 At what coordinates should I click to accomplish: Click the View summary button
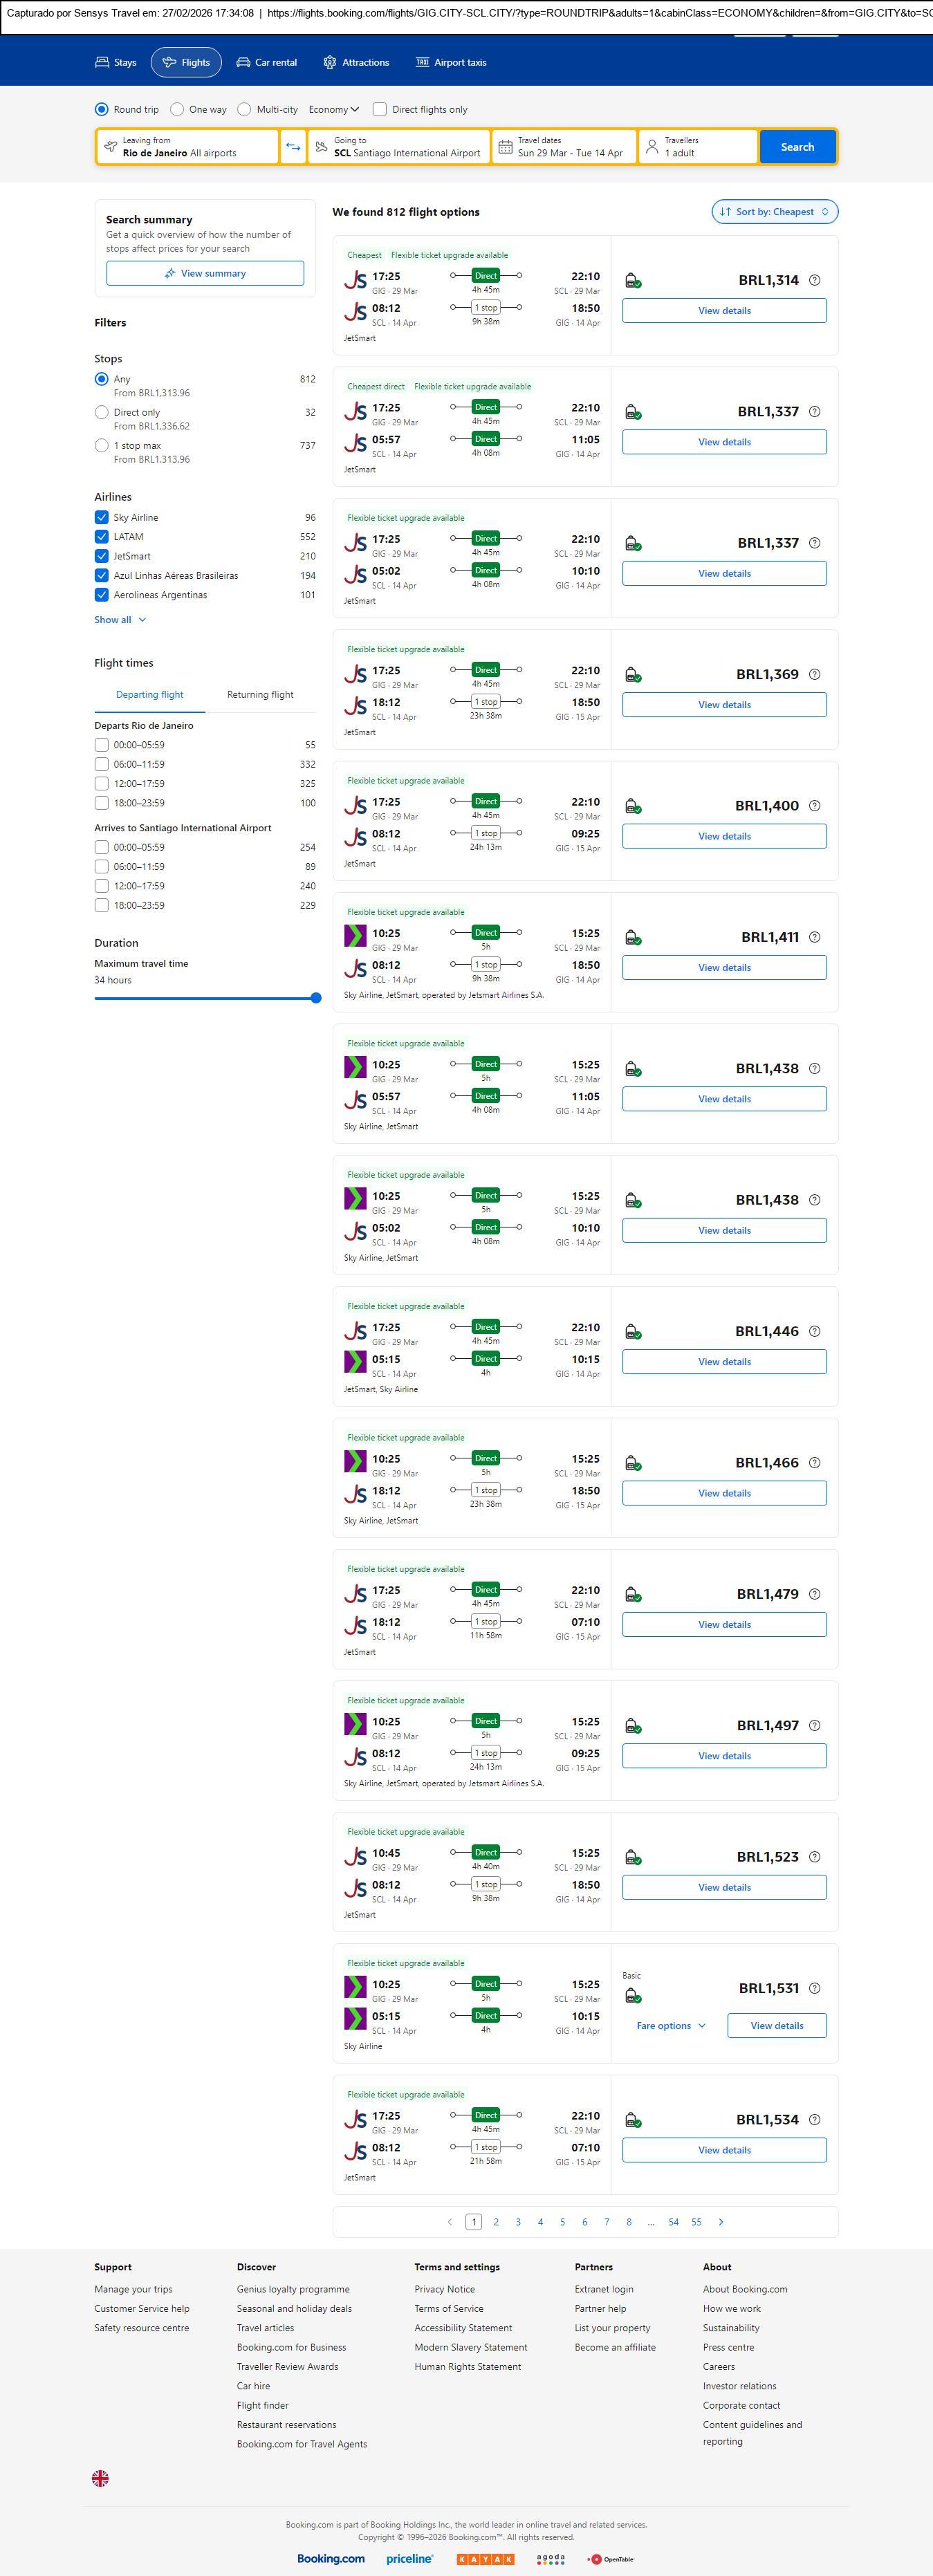pyautogui.click(x=205, y=273)
